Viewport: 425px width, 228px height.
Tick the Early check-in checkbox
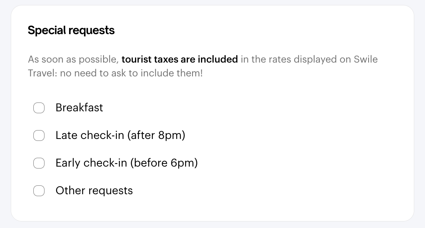(x=39, y=163)
